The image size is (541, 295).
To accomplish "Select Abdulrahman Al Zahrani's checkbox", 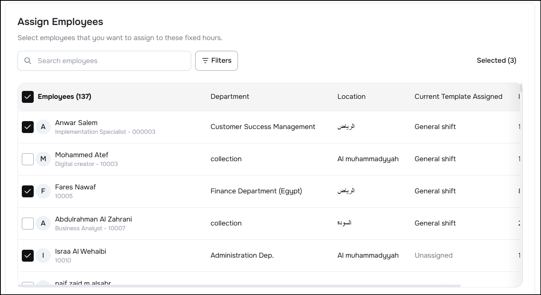I will (28, 224).
